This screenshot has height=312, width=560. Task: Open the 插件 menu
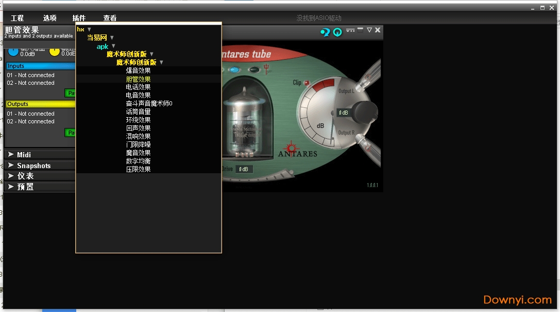point(79,18)
